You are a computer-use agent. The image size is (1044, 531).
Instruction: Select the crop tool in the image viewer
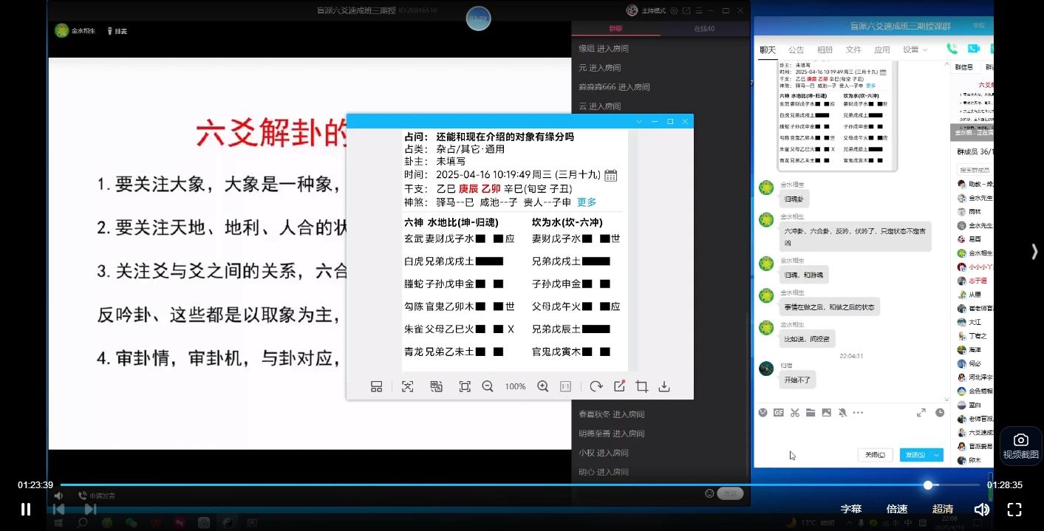coord(641,386)
